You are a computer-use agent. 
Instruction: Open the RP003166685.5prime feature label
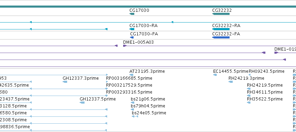pos(129,78)
